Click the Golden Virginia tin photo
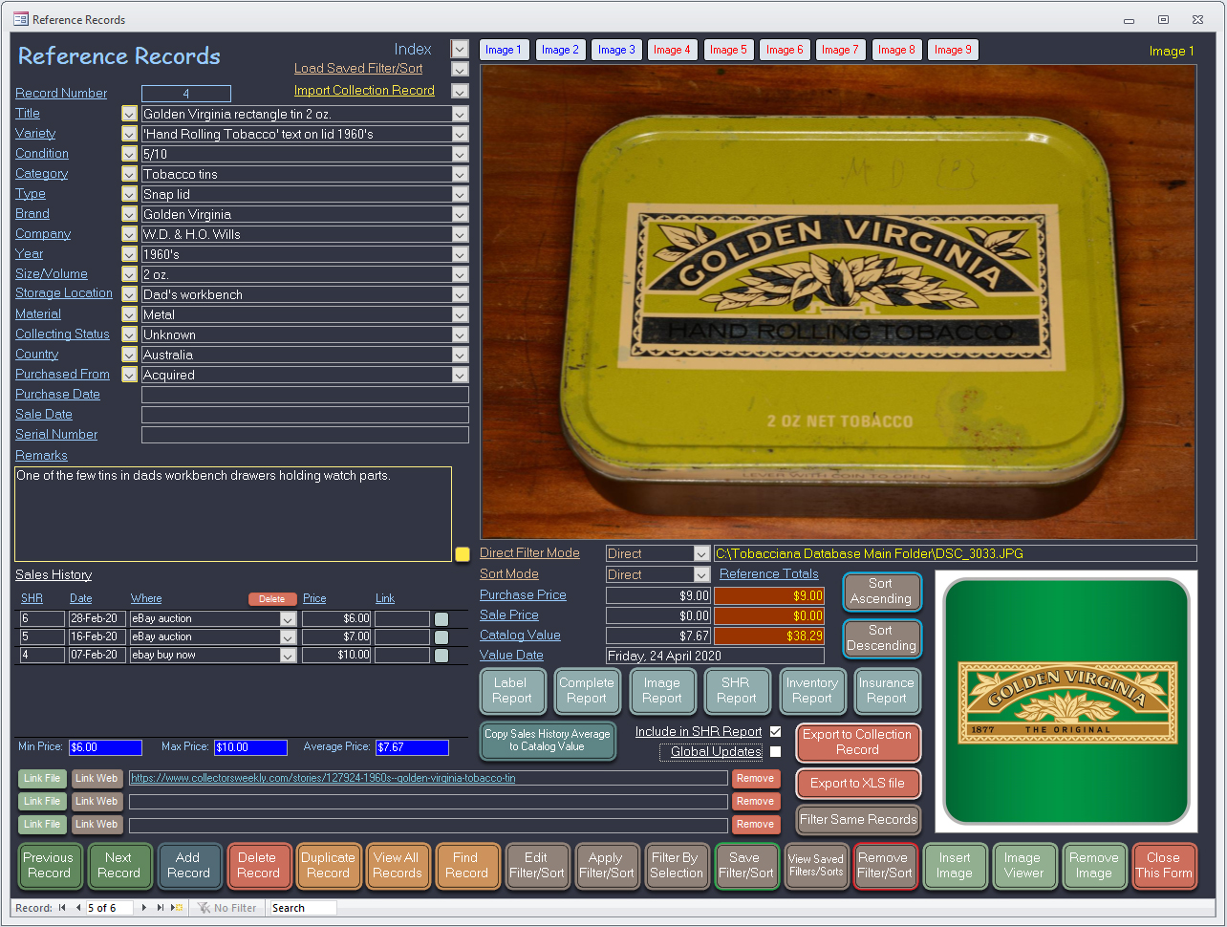Image resolution: width=1227 pixels, height=927 pixels. (x=838, y=302)
